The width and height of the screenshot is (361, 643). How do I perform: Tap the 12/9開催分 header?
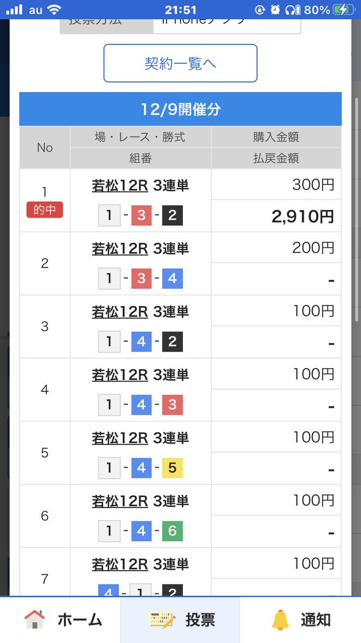click(180, 109)
